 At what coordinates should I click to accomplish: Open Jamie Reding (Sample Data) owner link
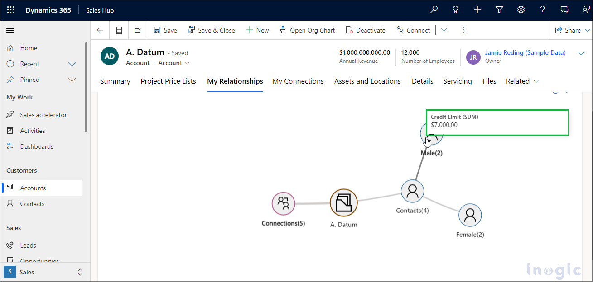click(526, 52)
